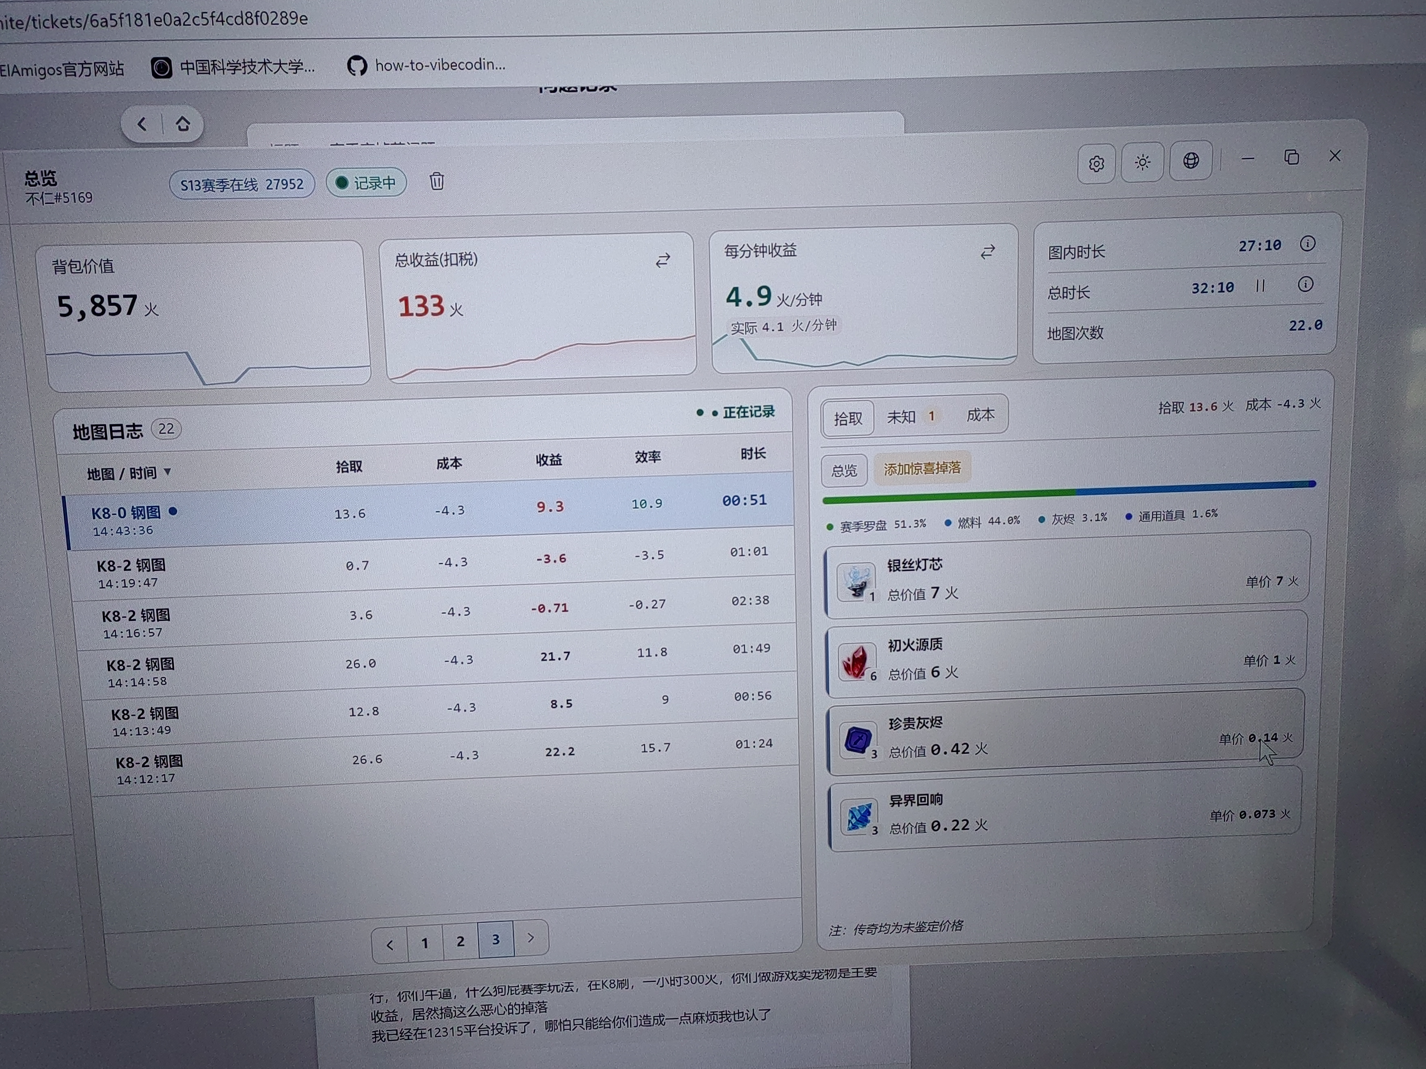Click the 异界回响 单价 0.073 火 value
1426x1069 pixels.
pos(1250,815)
